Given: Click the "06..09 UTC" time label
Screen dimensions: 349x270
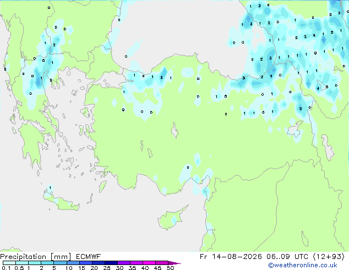Looking at the screenshot, I should (287, 257).
